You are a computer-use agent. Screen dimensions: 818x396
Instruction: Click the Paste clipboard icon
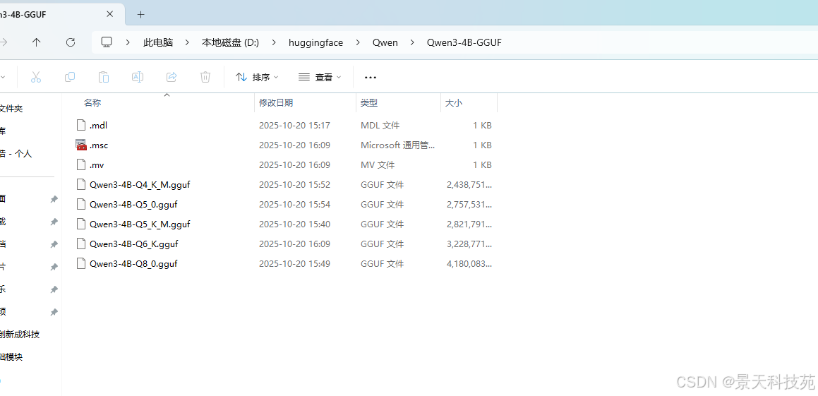click(103, 77)
